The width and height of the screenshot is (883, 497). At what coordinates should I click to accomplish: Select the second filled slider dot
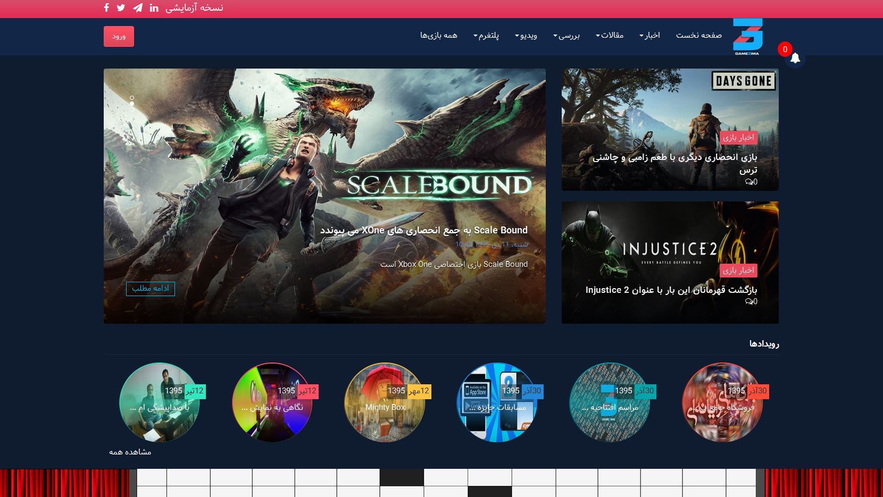tap(132, 104)
